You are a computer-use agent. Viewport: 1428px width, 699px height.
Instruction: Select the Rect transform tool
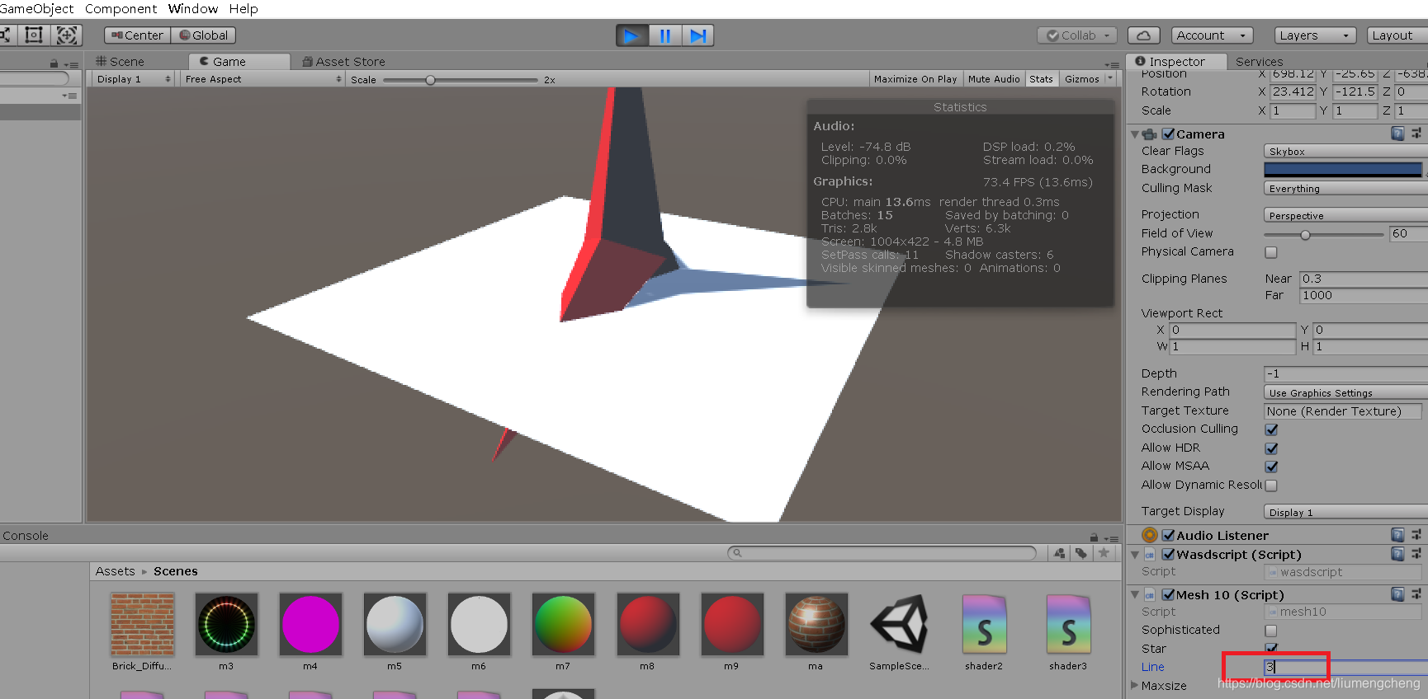click(x=34, y=35)
